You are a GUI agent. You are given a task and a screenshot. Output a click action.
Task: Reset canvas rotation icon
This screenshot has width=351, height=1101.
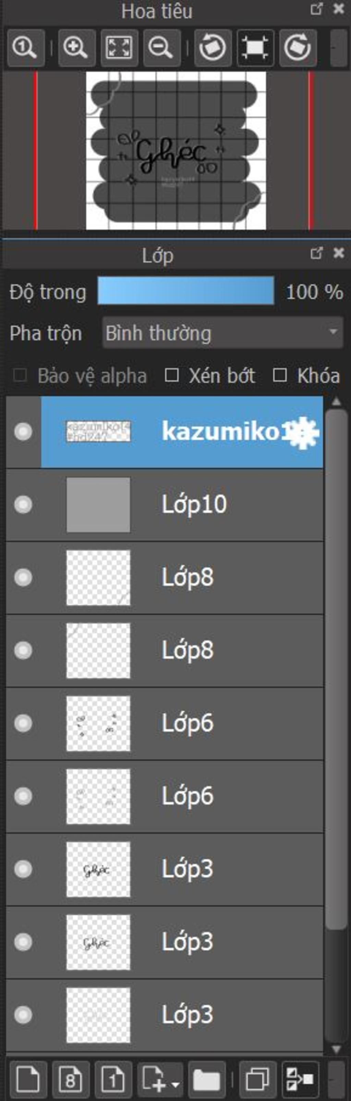click(255, 47)
